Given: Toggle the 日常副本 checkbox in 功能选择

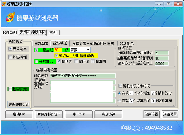Looking at the screenshot, I should 10,48.
